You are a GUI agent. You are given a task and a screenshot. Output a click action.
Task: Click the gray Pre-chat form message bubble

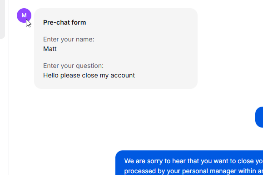116,48
